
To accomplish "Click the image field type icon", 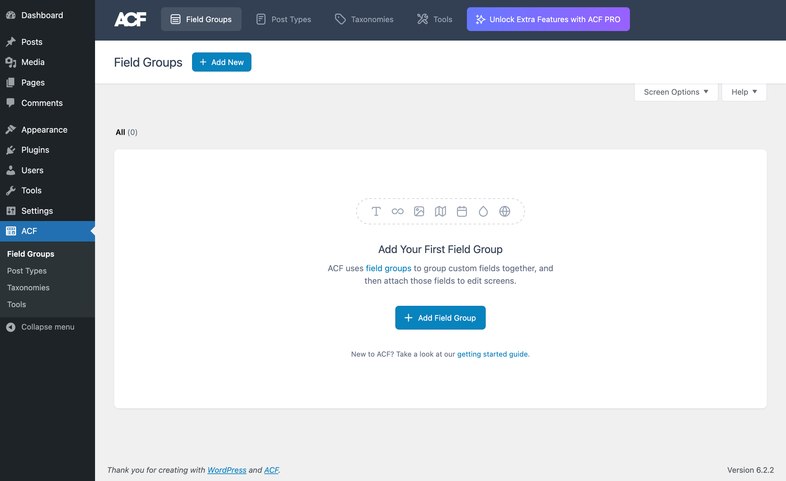I will click(419, 211).
